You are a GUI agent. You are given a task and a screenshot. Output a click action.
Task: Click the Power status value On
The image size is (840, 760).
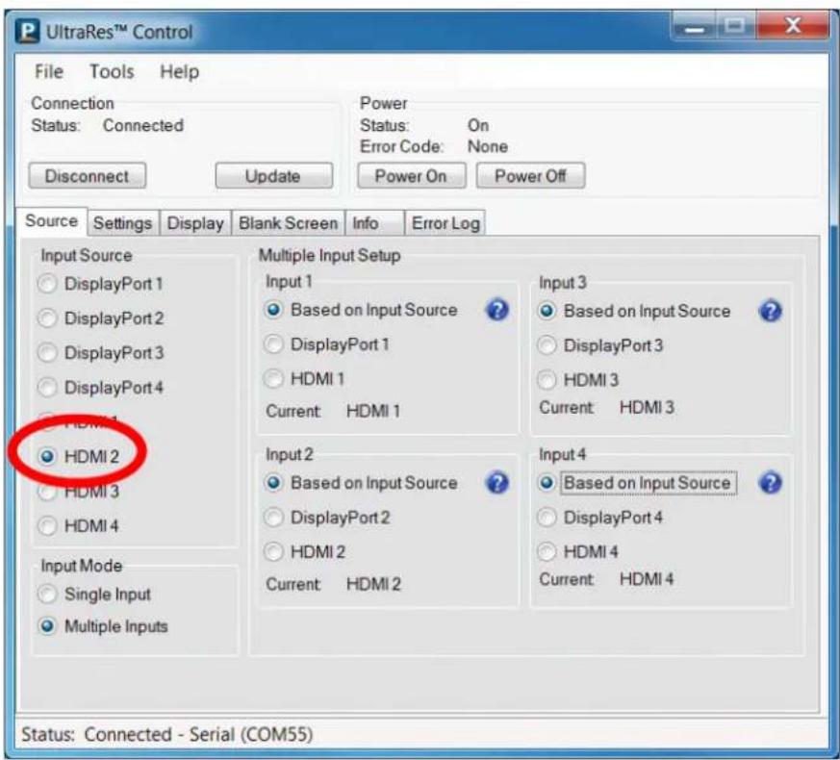tap(478, 125)
